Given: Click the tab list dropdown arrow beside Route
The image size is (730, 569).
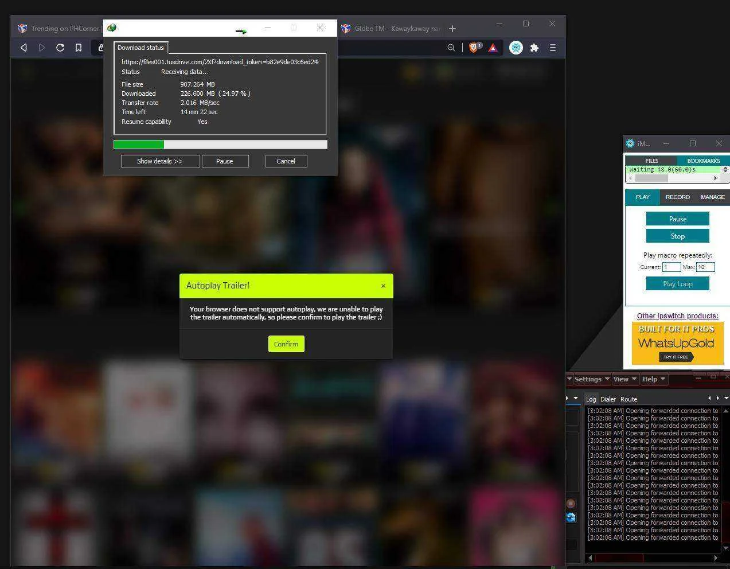Looking at the screenshot, I should 726,398.
